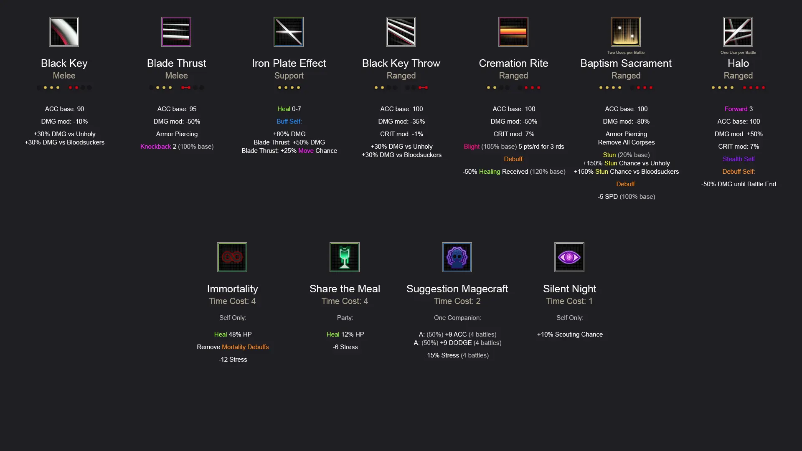Select the Immortality camping skill icon
Image resolution: width=802 pixels, height=451 pixels.
(232, 257)
